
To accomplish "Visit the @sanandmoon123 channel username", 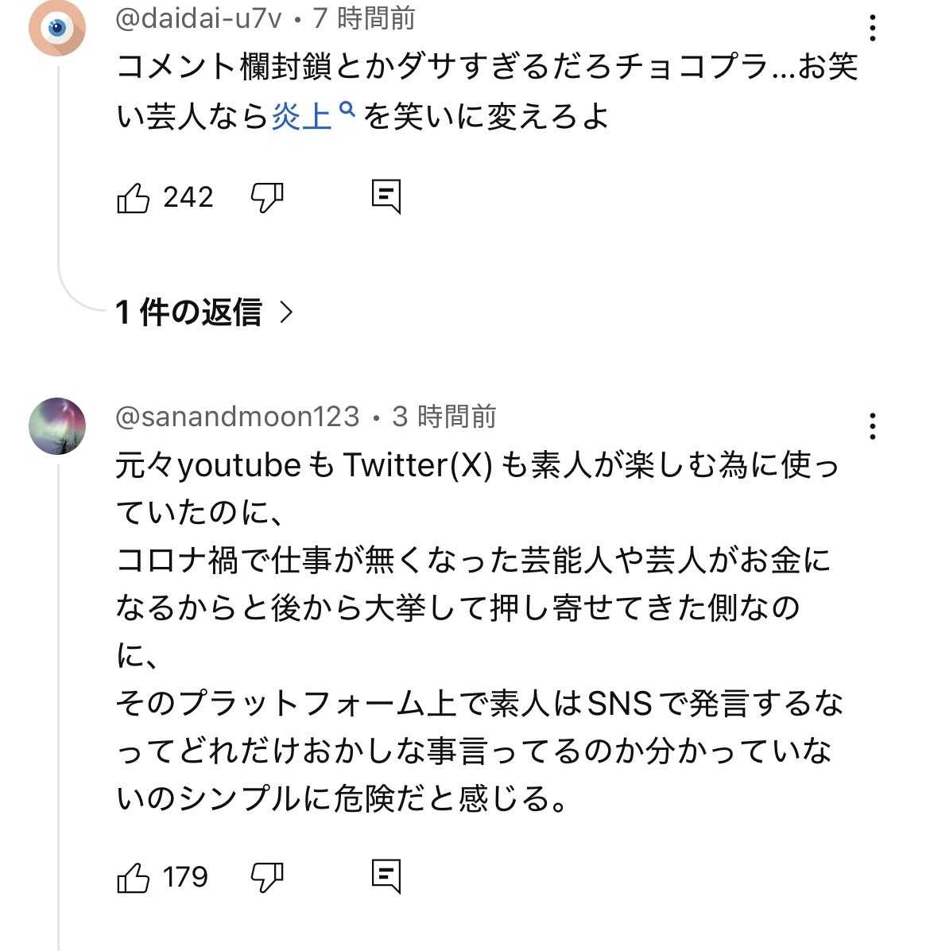I will tap(238, 416).
